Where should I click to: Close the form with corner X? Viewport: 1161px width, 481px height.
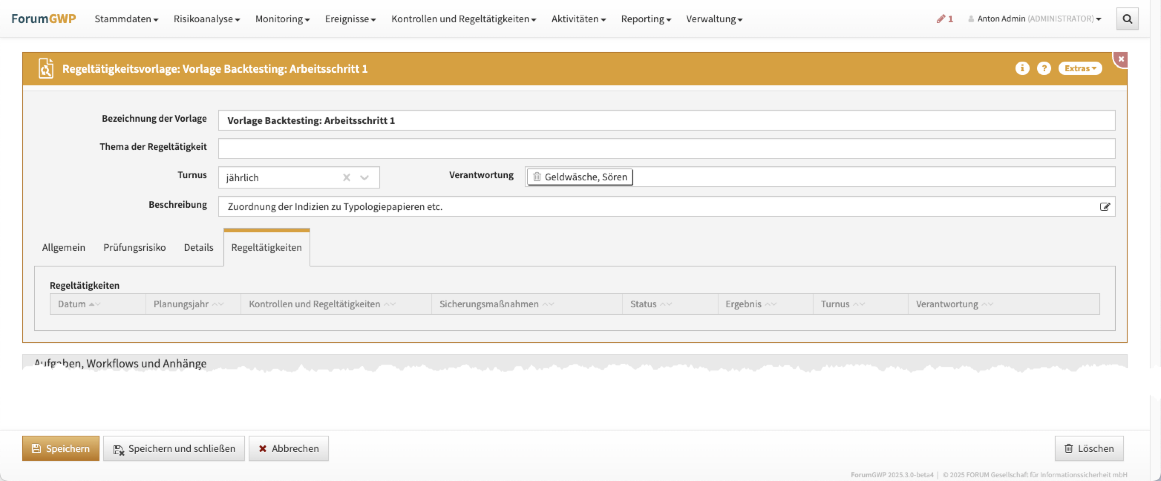tap(1121, 59)
